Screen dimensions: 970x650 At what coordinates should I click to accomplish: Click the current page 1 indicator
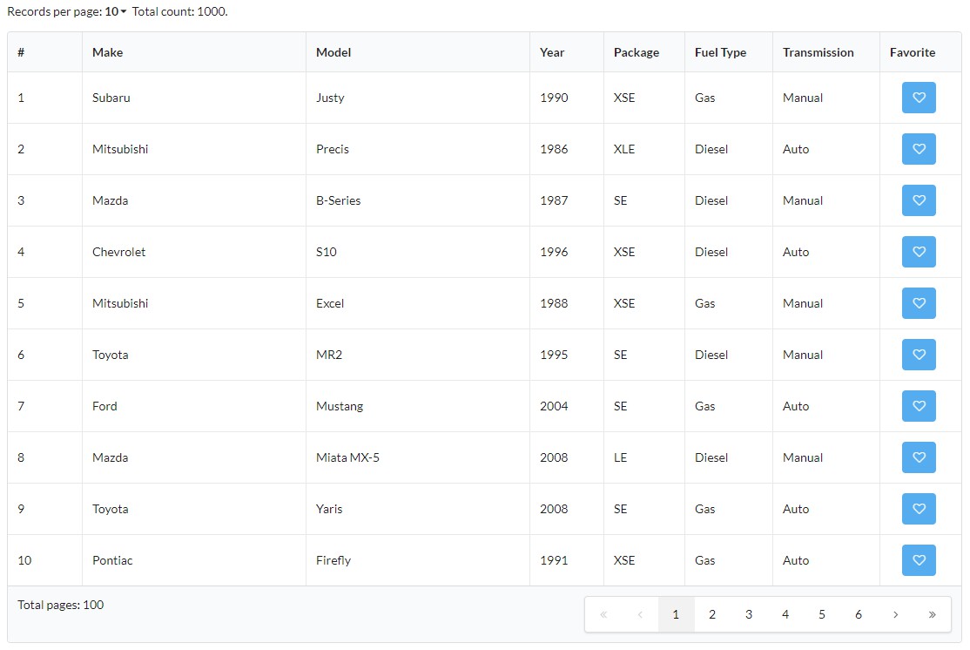(x=677, y=614)
